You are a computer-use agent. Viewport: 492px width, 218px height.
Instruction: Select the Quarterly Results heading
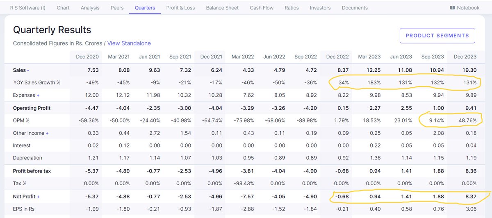[52, 30]
